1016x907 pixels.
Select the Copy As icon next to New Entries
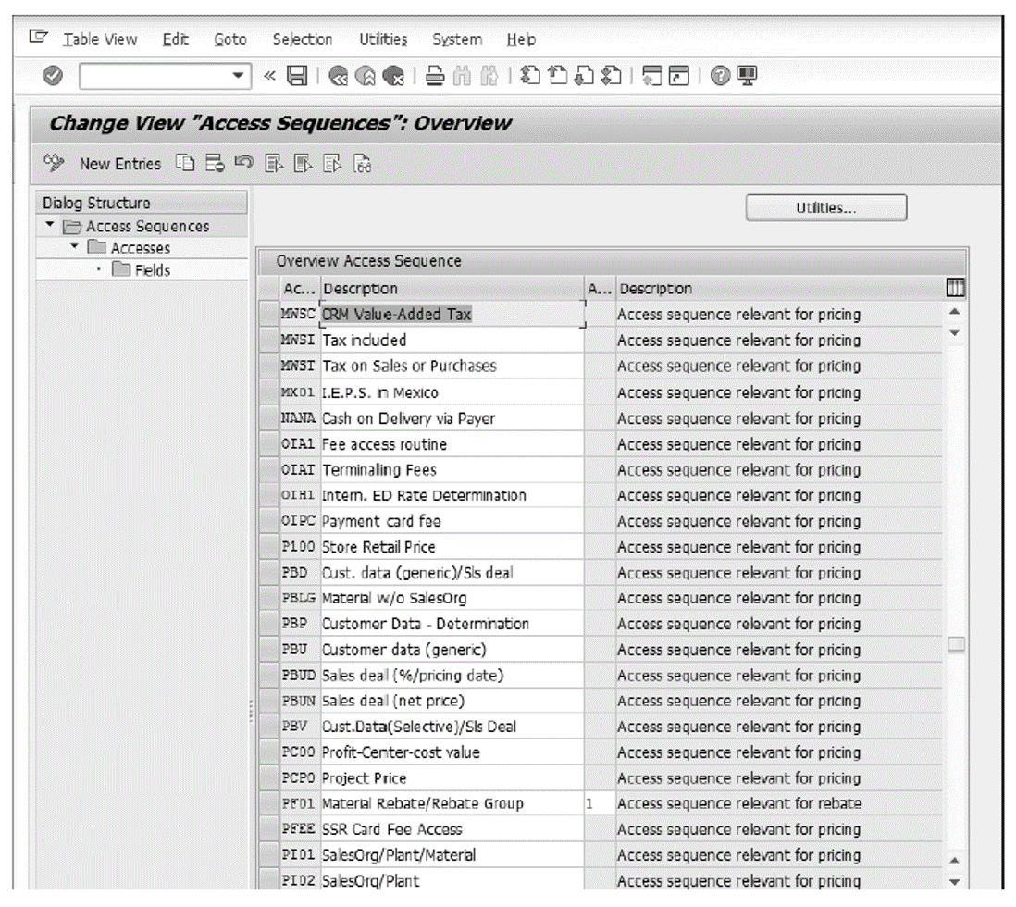click(x=185, y=163)
